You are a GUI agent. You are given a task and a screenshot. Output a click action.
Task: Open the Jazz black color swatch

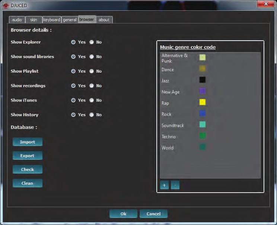pyautogui.click(x=203, y=80)
